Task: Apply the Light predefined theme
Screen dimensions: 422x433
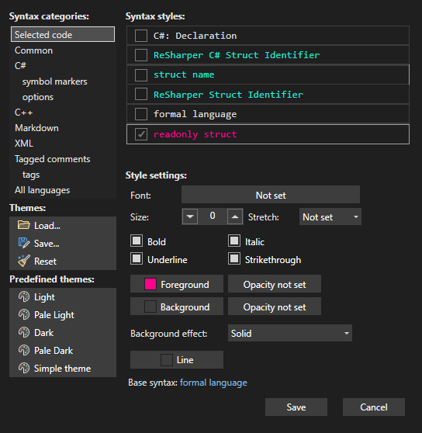Action: point(63,297)
